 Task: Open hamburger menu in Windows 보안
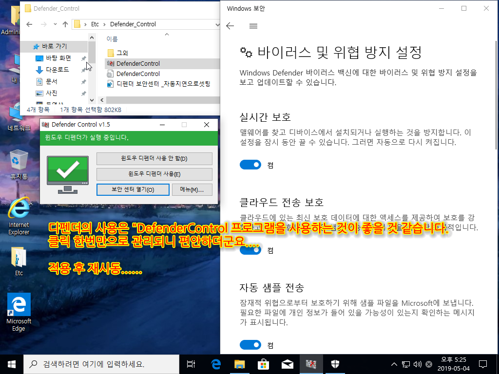253,26
